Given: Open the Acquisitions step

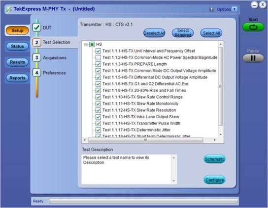Looking at the screenshot, I should click(x=55, y=58).
